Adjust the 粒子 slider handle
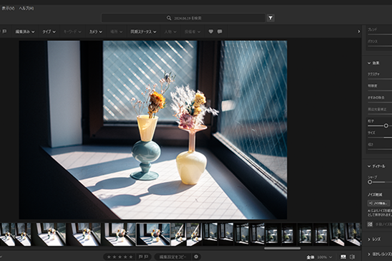This screenshot has width=392, height=261. 386,126
